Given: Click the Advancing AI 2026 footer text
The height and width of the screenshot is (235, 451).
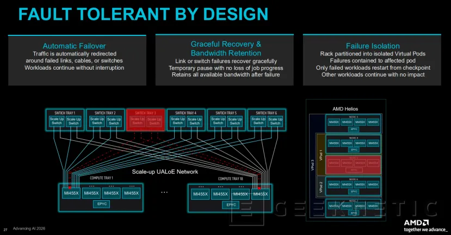Looking at the screenshot, I should point(29,228).
